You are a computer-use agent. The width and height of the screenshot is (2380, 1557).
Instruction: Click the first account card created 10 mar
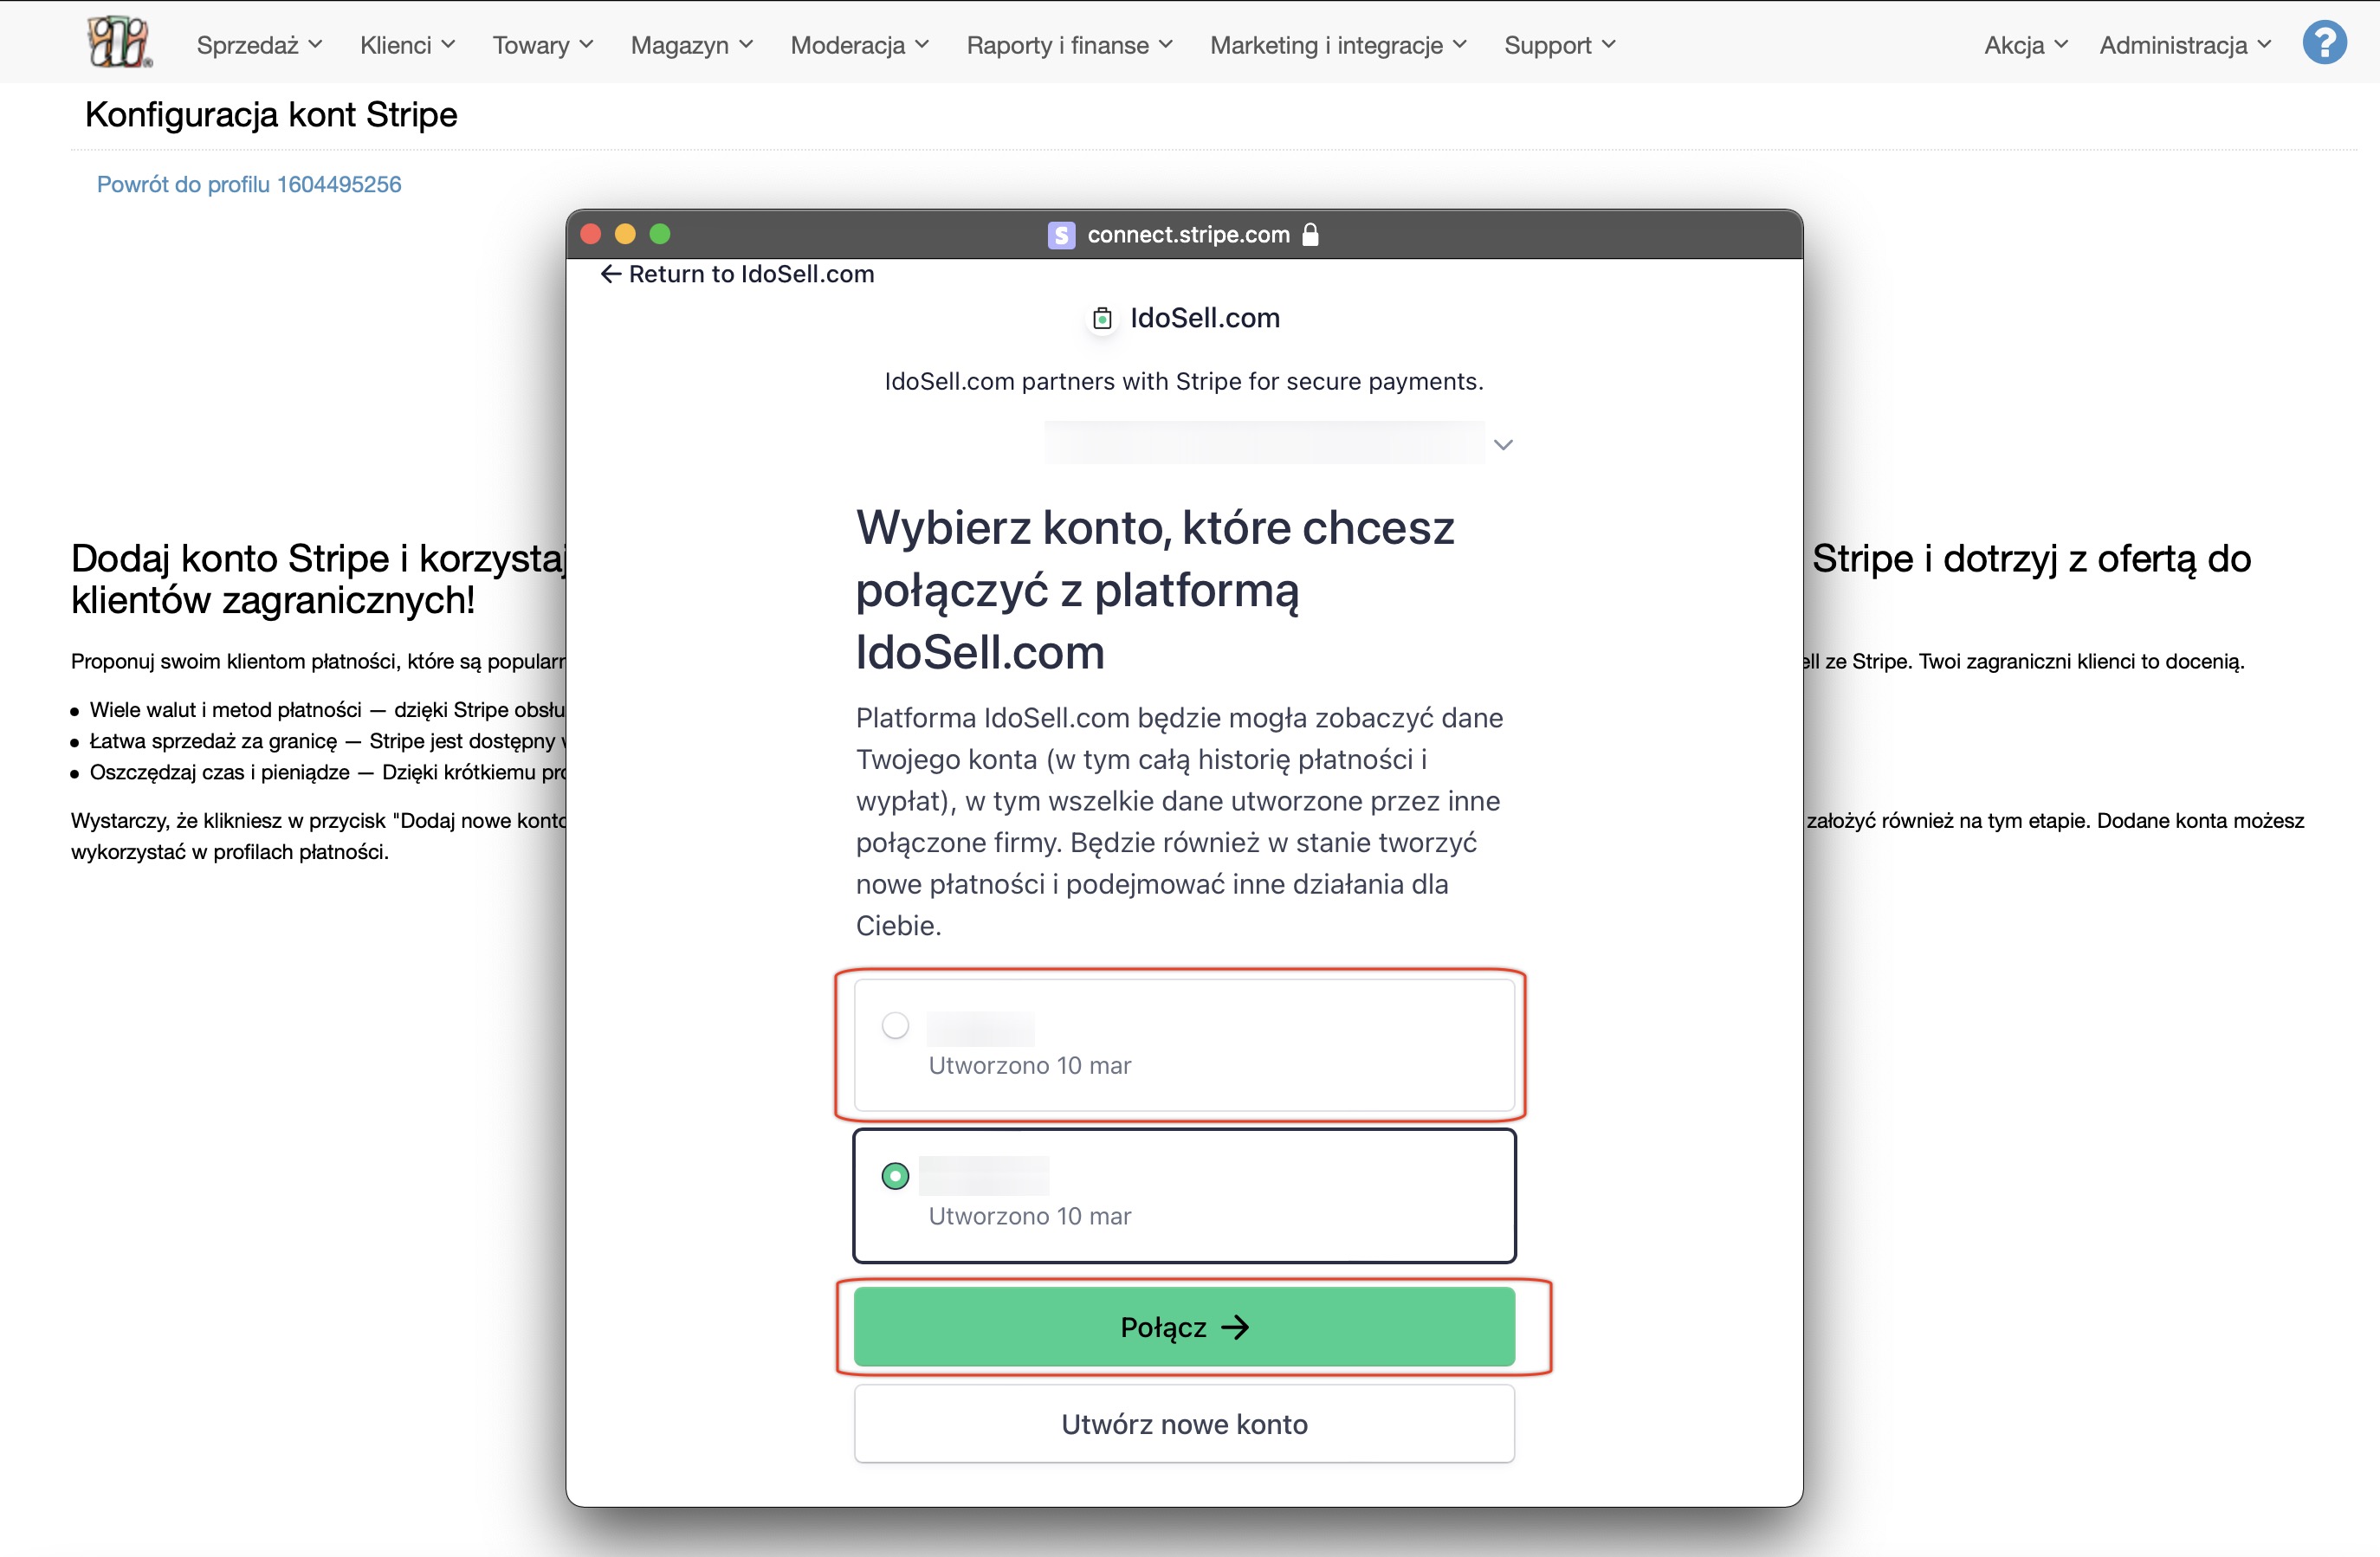click(1184, 1045)
